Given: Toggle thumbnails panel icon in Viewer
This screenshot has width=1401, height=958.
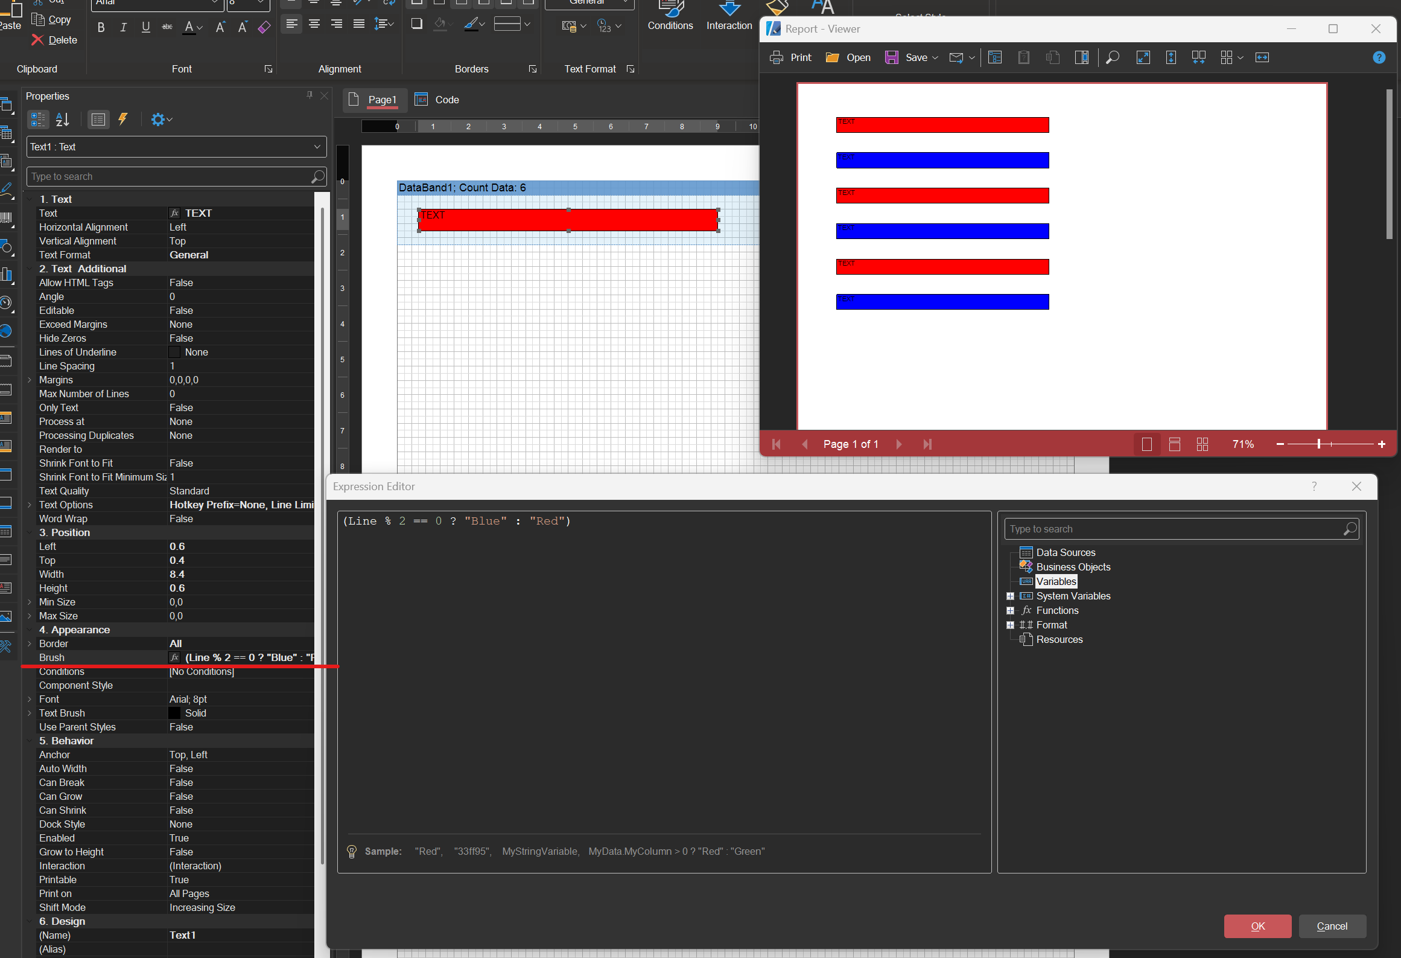Looking at the screenshot, I should pyautogui.click(x=1082, y=57).
